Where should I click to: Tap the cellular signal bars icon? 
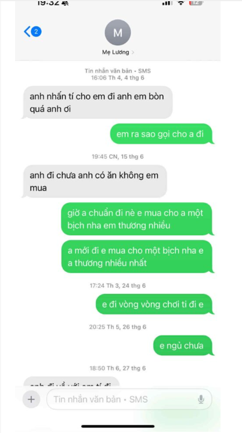(x=167, y=3)
